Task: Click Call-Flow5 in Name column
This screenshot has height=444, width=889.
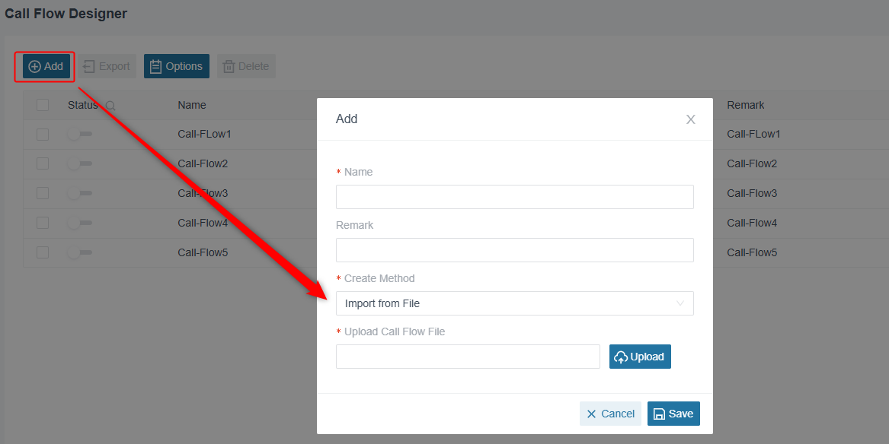Action: (x=203, y=252)
